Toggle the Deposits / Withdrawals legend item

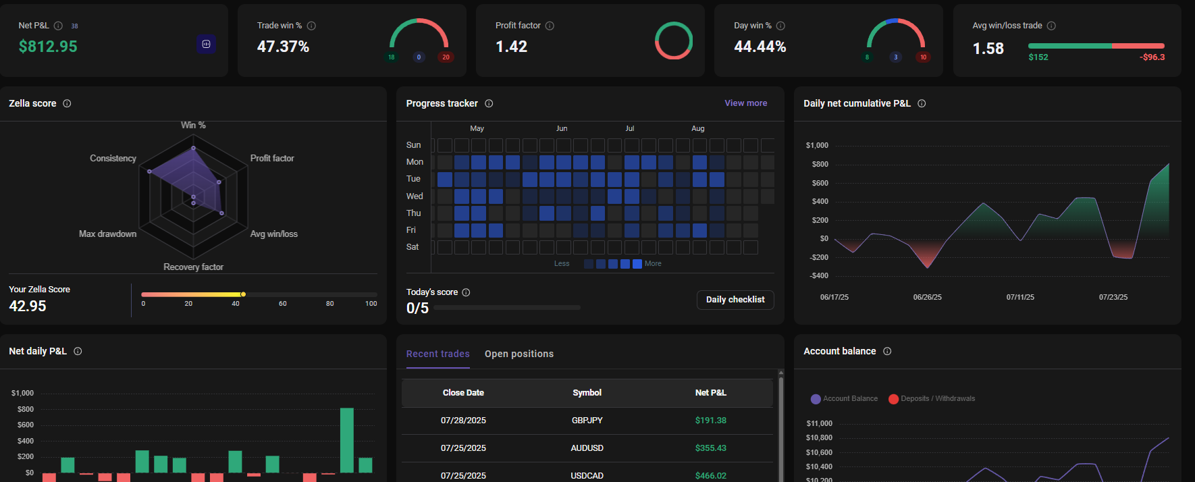(x=932, y=399)
